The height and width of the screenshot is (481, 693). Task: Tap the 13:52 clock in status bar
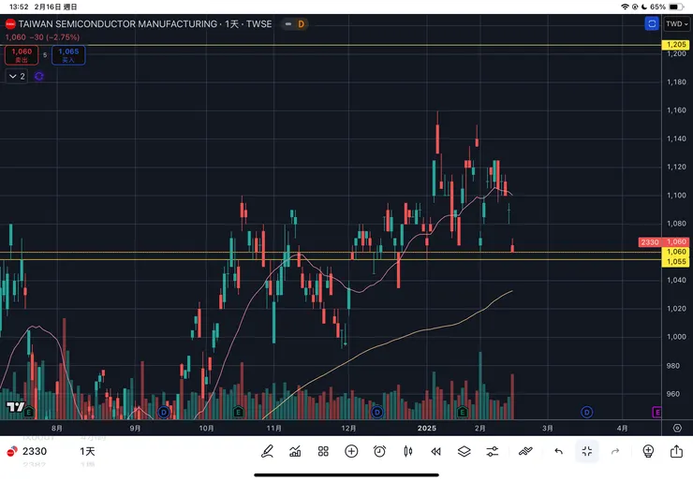tap(19, 7)
